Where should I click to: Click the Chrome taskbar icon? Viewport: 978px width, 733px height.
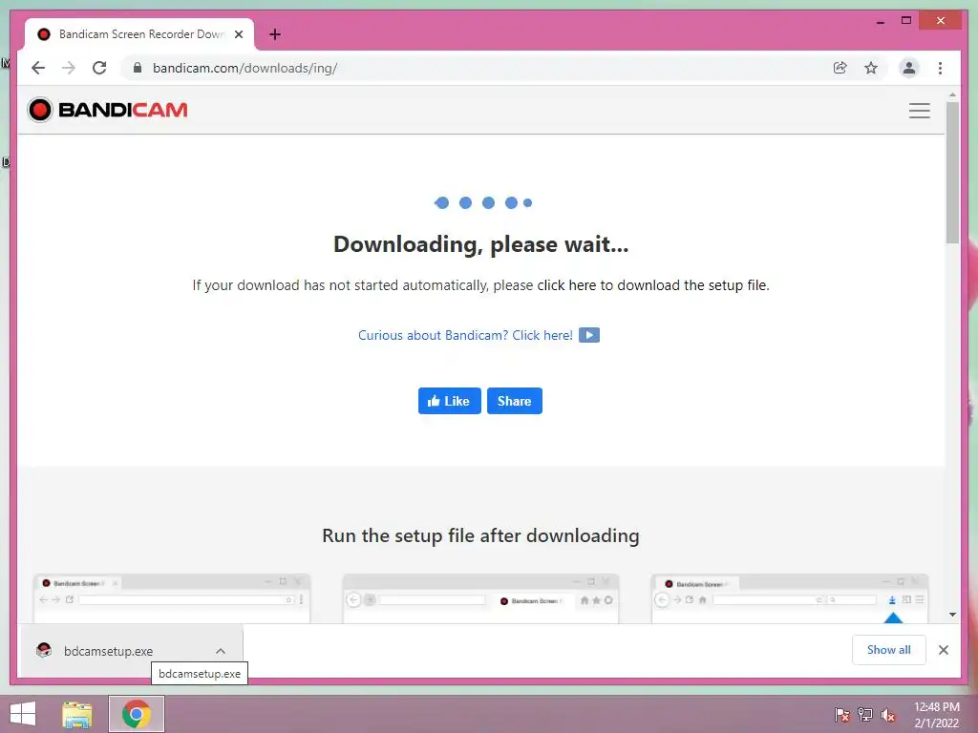(137, 714)
